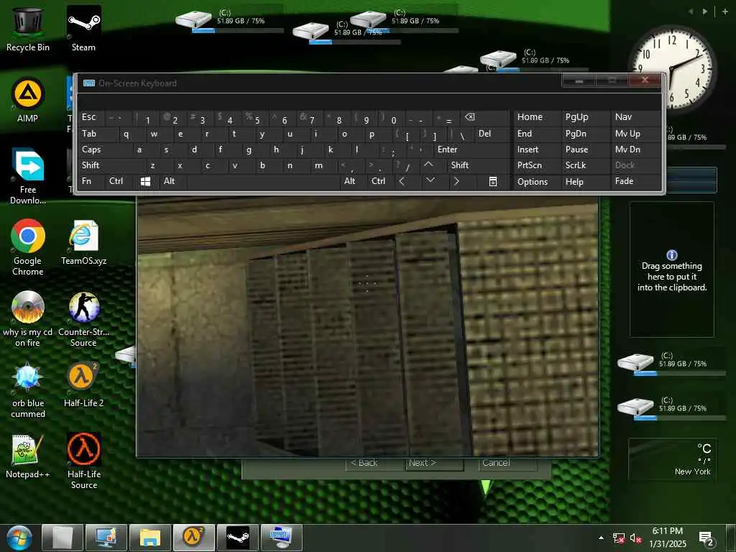Launch Steam from the desktop

tap(83, 28)
